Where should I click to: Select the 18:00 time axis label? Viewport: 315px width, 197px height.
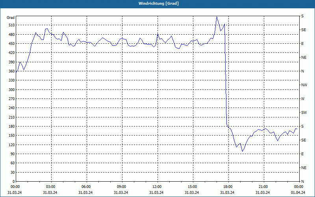(x=228, y=187)
